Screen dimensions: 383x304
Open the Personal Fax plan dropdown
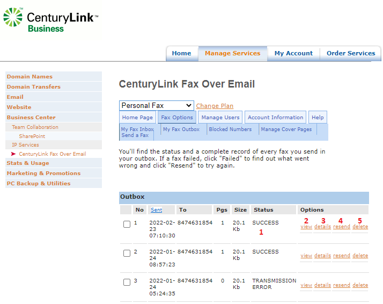[x=156, y=105]
